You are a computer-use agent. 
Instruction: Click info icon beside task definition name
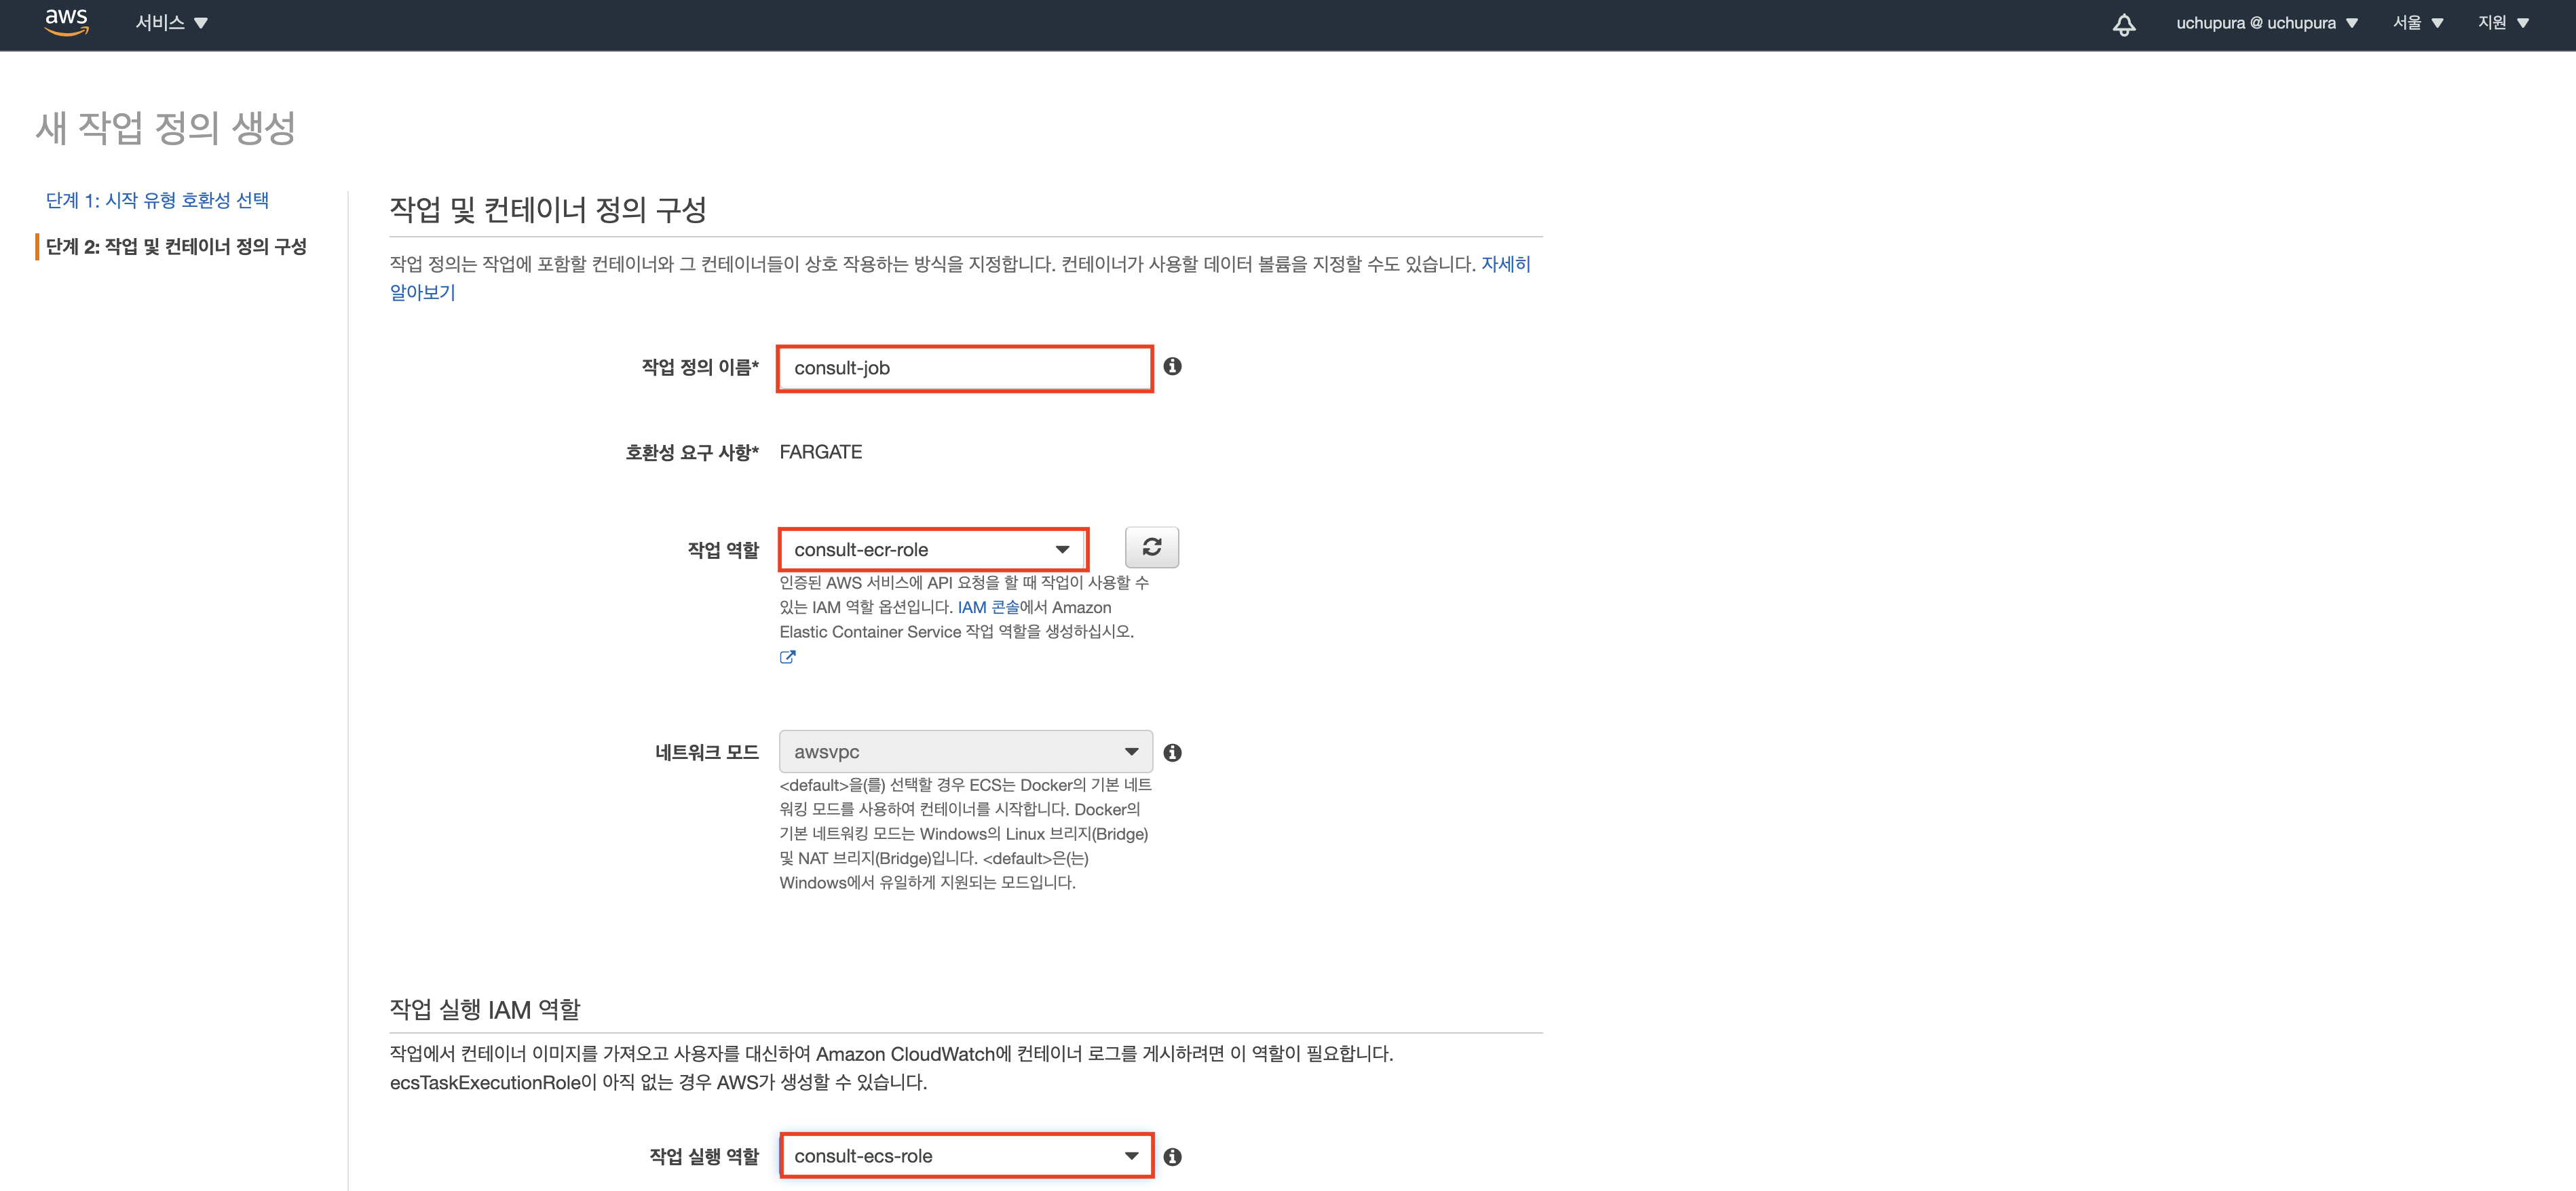pyautogui.click(x=1172, y=367)
